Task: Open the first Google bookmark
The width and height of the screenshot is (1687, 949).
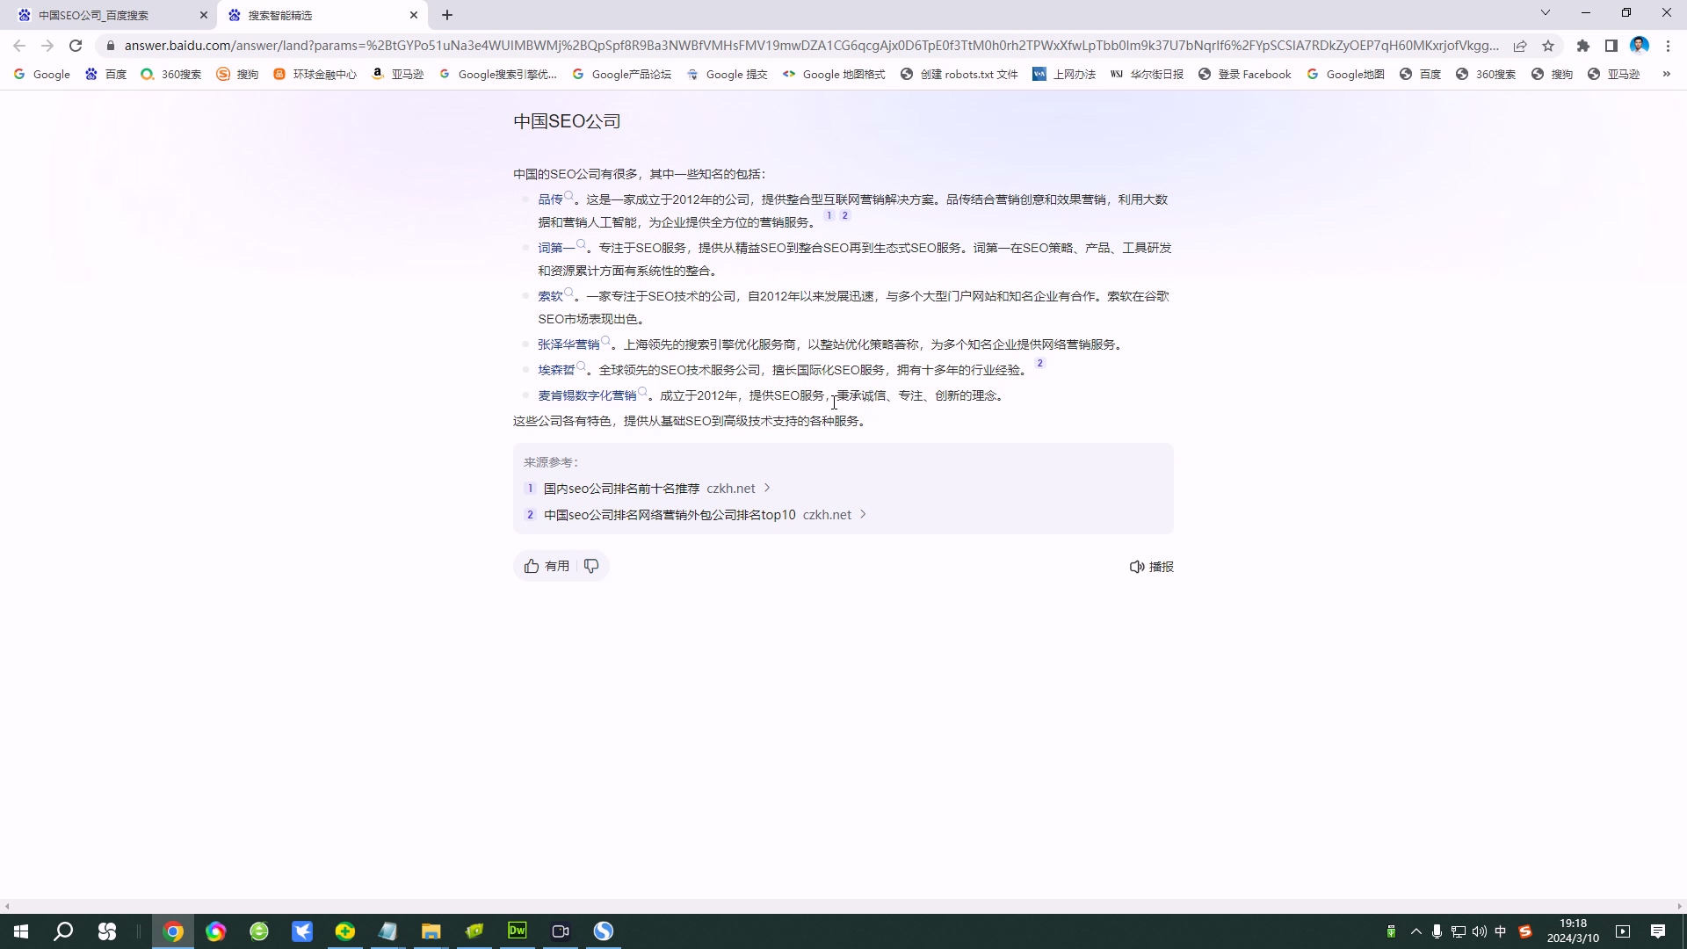Action: click(42, 74)
